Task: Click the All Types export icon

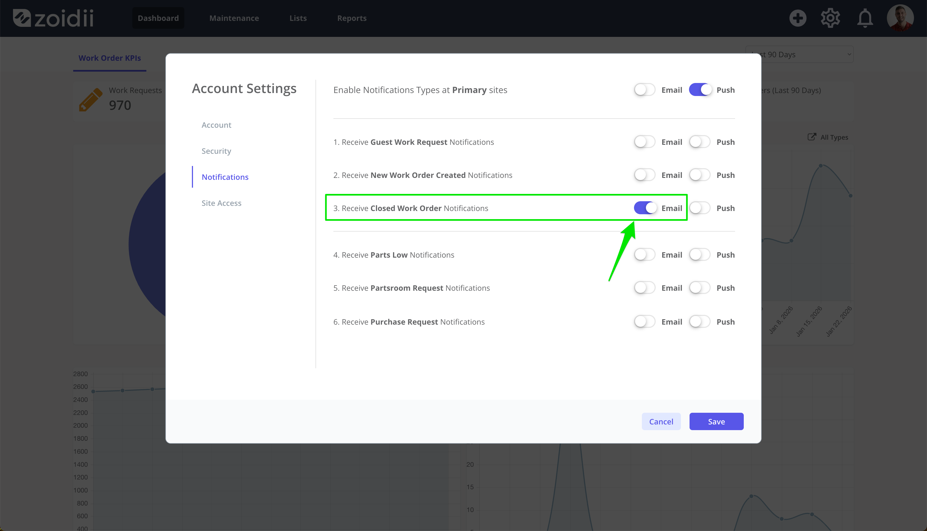Action: point(812,137)
